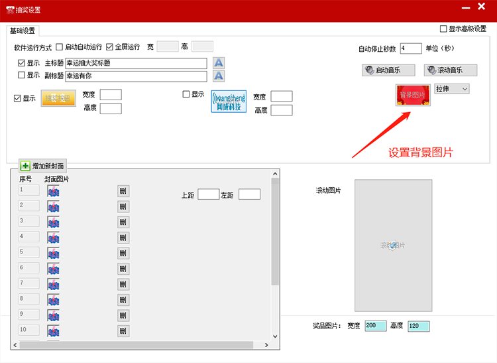Enable 显示高级设置 checkbox

pos(444,29)
